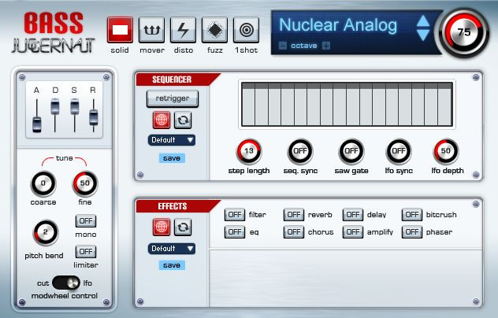Open the sequencer Default preset dropdown
The width and height of the screenshot is (498, 318).
pos(172,140)
